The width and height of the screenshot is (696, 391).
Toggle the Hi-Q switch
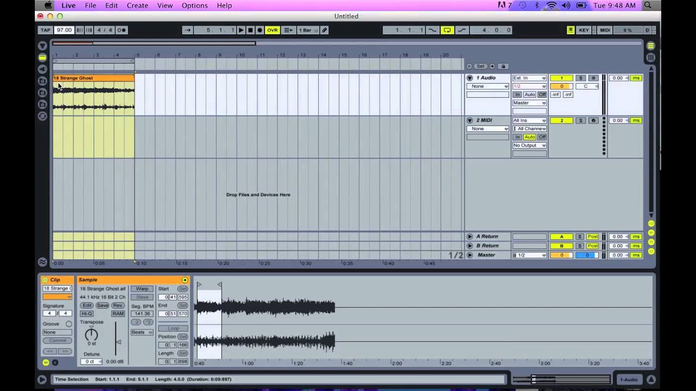pos(86,313)
